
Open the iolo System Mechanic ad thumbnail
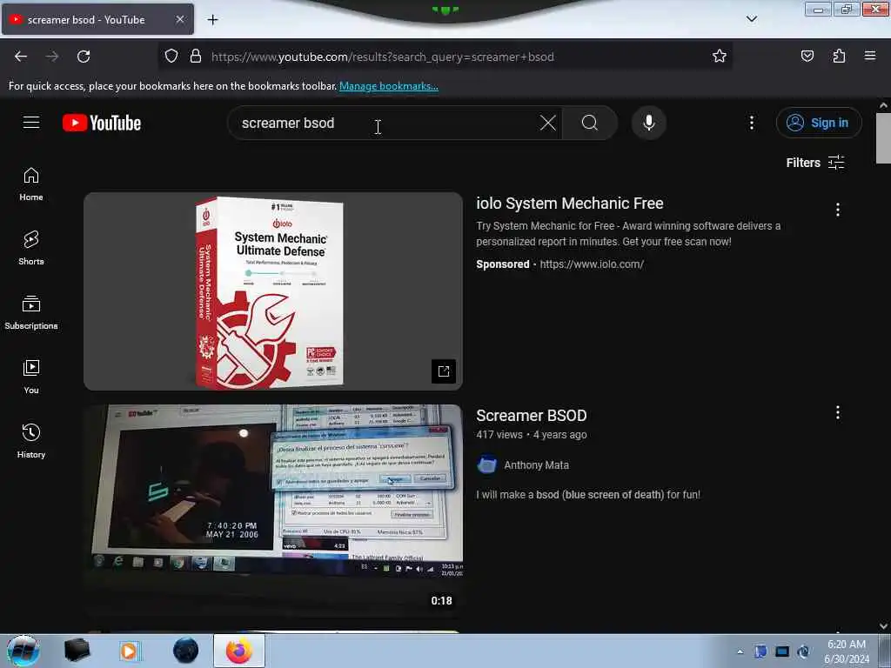(273, 291)
